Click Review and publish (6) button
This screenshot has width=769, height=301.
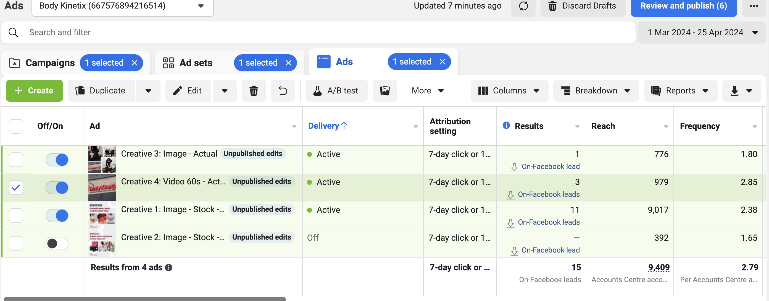click(x=683, y=6)
